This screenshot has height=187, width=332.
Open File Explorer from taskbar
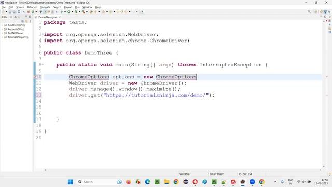(167, 182)
